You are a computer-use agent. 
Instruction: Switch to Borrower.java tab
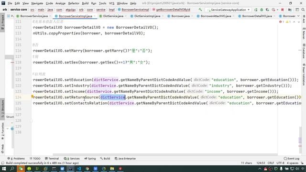[180, 16]
